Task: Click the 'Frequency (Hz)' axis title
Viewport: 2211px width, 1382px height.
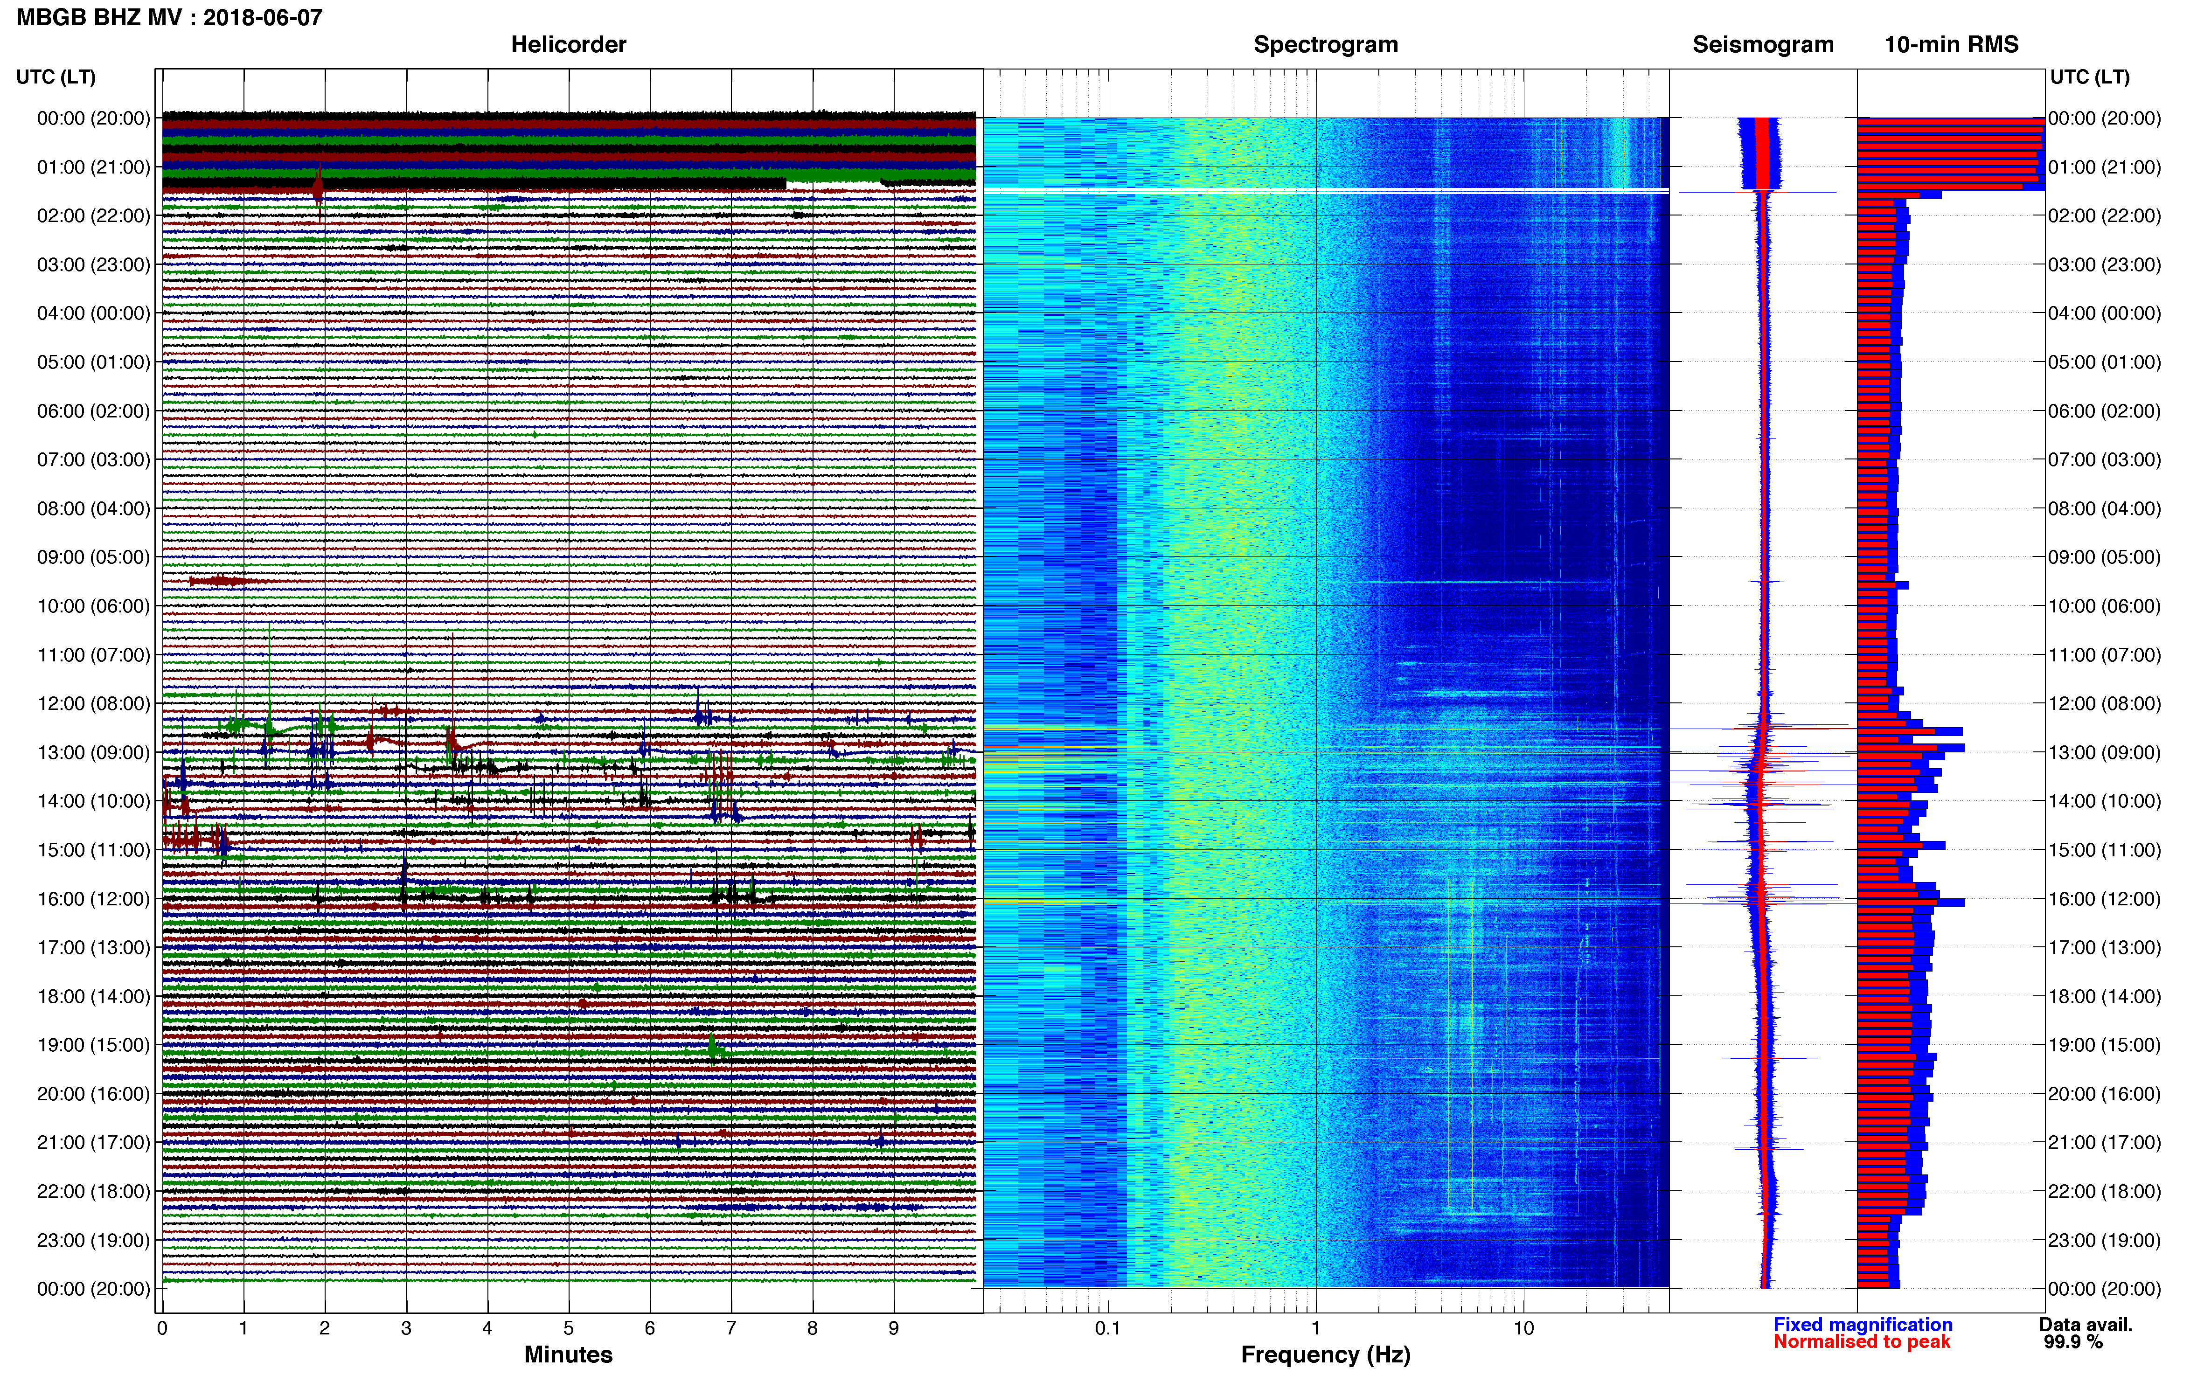Action: [x=1325, y=1354]
